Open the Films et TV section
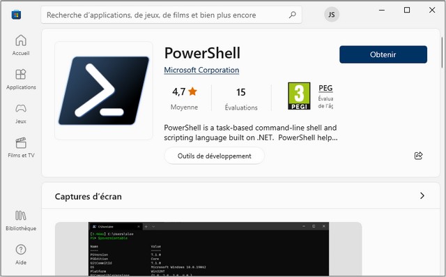Image resolution: width=446 pixels, height=277 pixels. [21, 147]
